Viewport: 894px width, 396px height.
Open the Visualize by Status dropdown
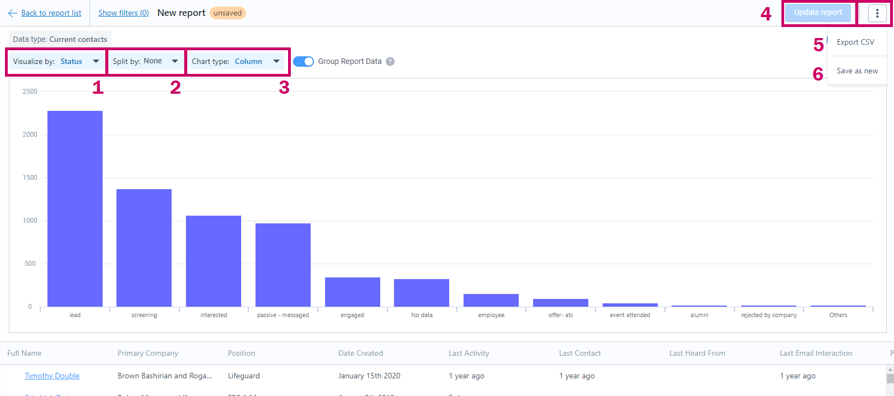pyautogui.click(x=56, y=62)
